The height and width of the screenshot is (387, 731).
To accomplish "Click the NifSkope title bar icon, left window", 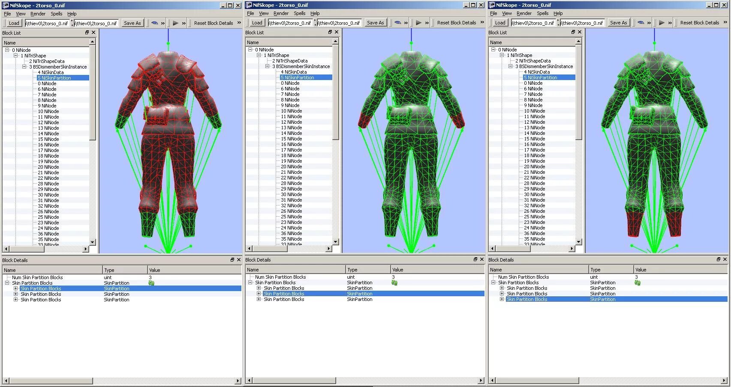I will point(6,6).
